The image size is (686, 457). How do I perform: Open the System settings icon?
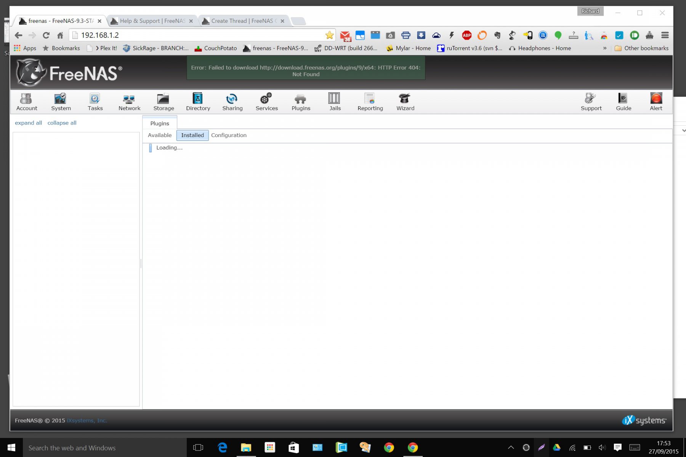[61, 102]
